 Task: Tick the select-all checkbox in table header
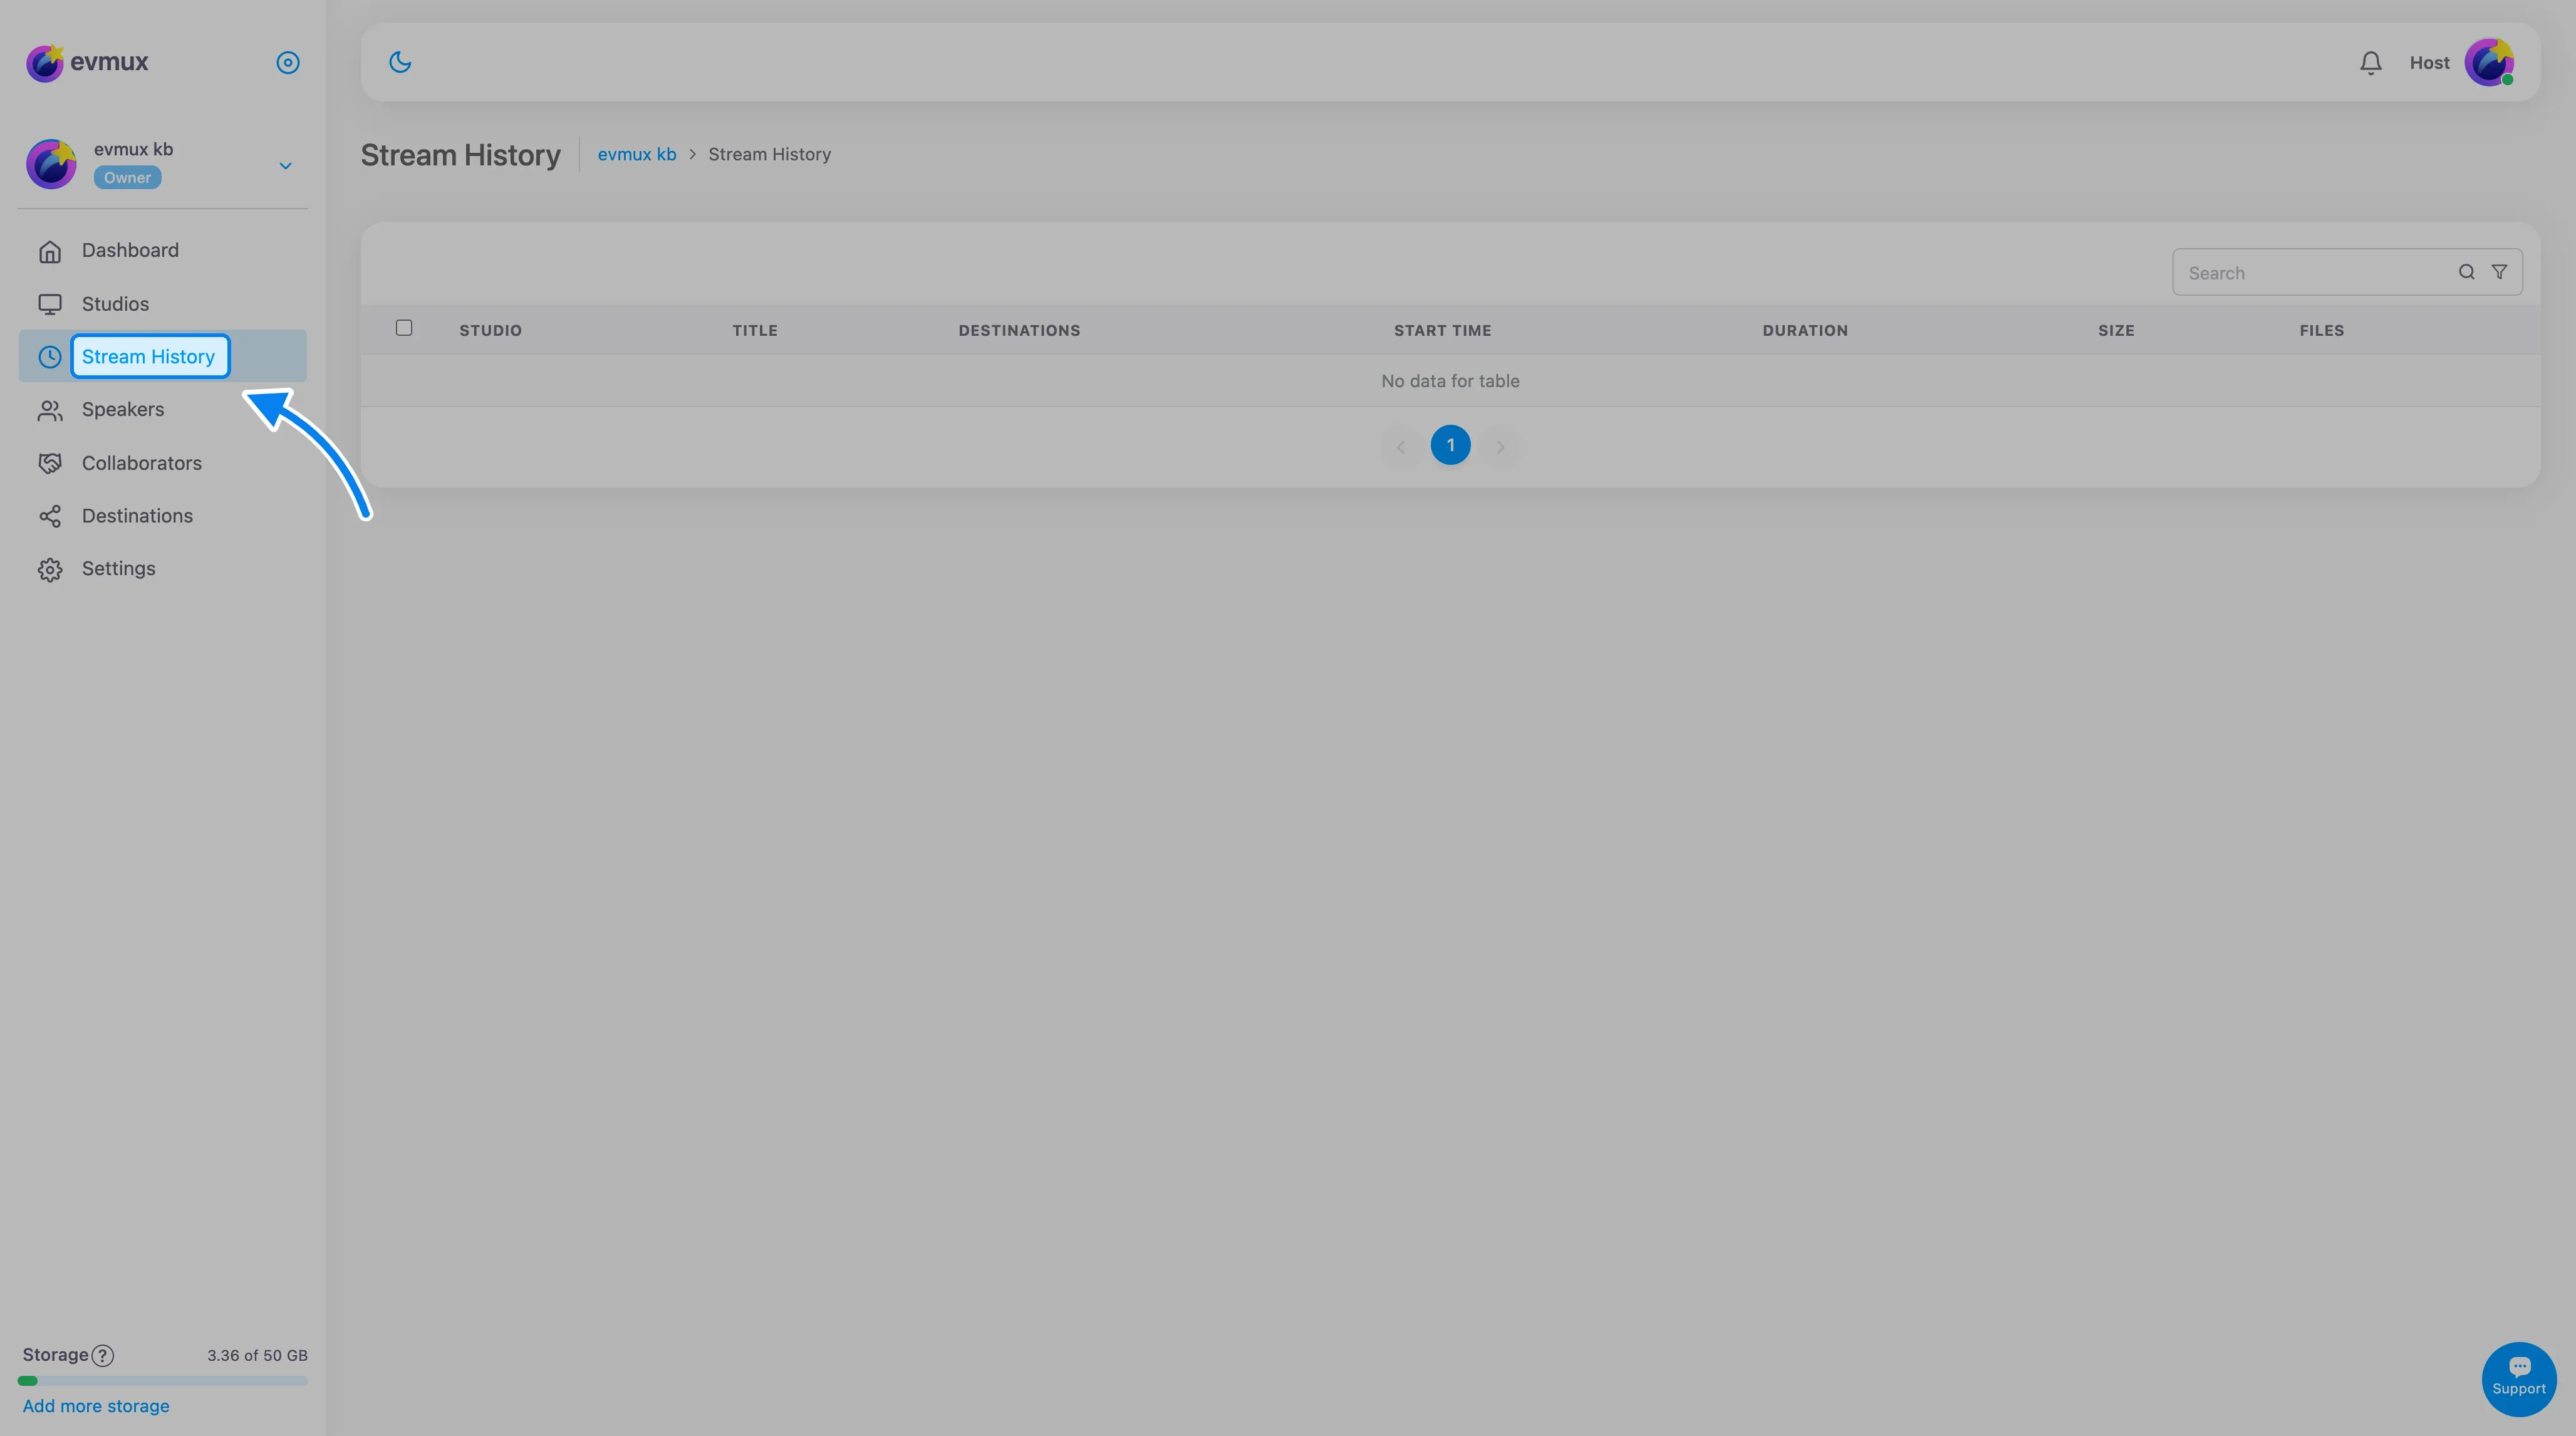click(x=404, y=328)
